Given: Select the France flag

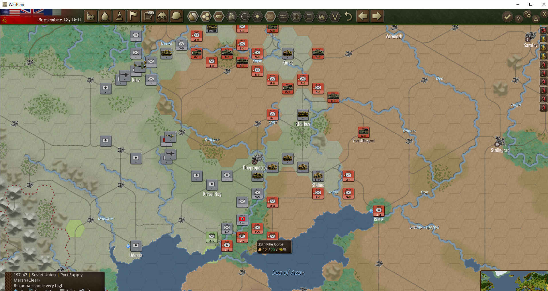Looking at the screenshot, I should (x=52, y=12).
